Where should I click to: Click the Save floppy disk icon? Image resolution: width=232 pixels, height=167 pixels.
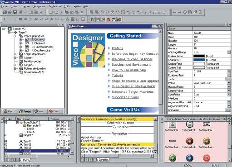click(15, 12)
